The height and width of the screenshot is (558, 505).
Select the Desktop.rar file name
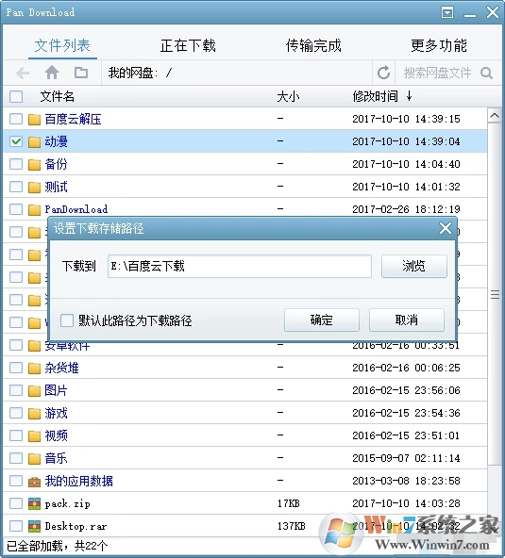pos(76,526)
